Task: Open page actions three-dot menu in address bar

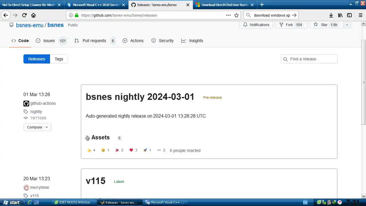Action: [228, 15]
